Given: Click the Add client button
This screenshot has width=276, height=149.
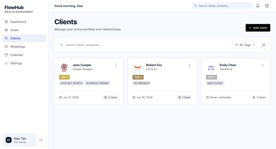Looking at the screenshot, I should [x=258, y=28].
